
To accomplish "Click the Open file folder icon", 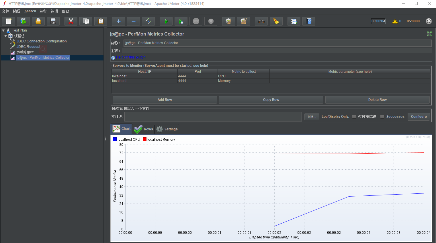I will coord(38,21).
